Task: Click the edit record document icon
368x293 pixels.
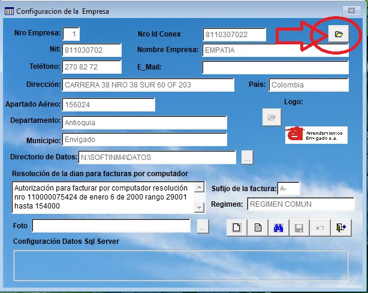Action: coord(258,228)
